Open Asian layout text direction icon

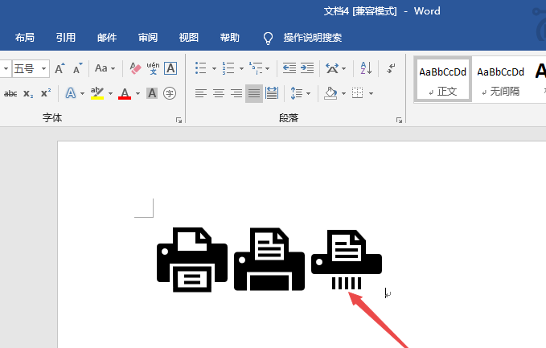(x=332, y=68)
